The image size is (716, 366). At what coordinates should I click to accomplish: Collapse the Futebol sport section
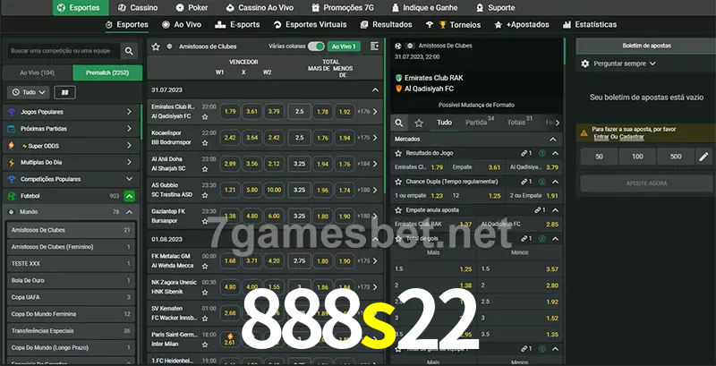(130, 195)
